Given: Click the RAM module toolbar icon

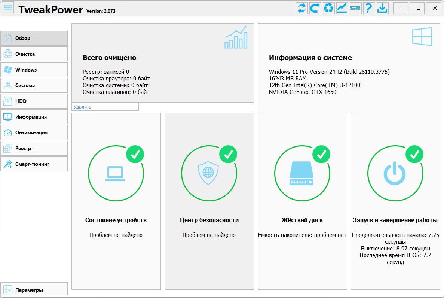Looking at the screenshot, I should [355, 8].
